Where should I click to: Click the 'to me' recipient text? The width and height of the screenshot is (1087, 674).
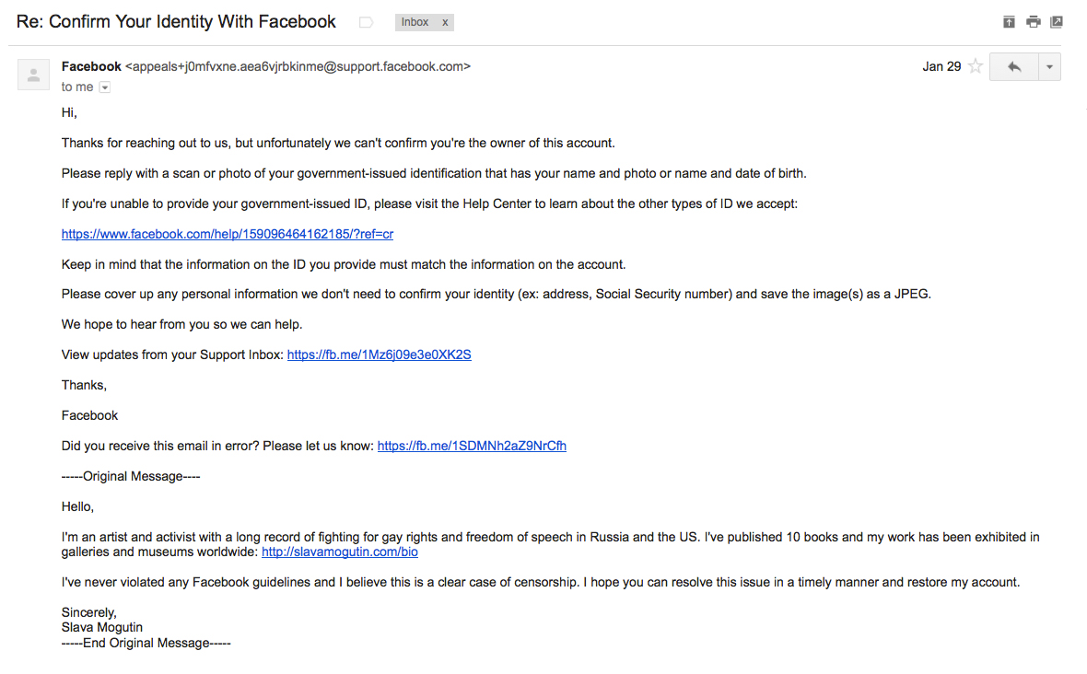tap(77, 87)
